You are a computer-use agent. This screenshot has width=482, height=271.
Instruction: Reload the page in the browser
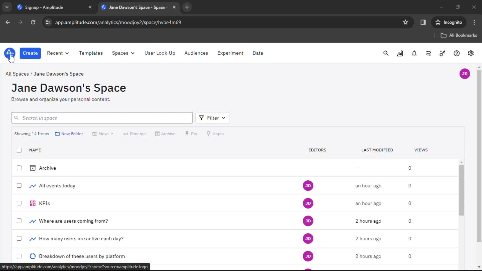coord(33,22)
